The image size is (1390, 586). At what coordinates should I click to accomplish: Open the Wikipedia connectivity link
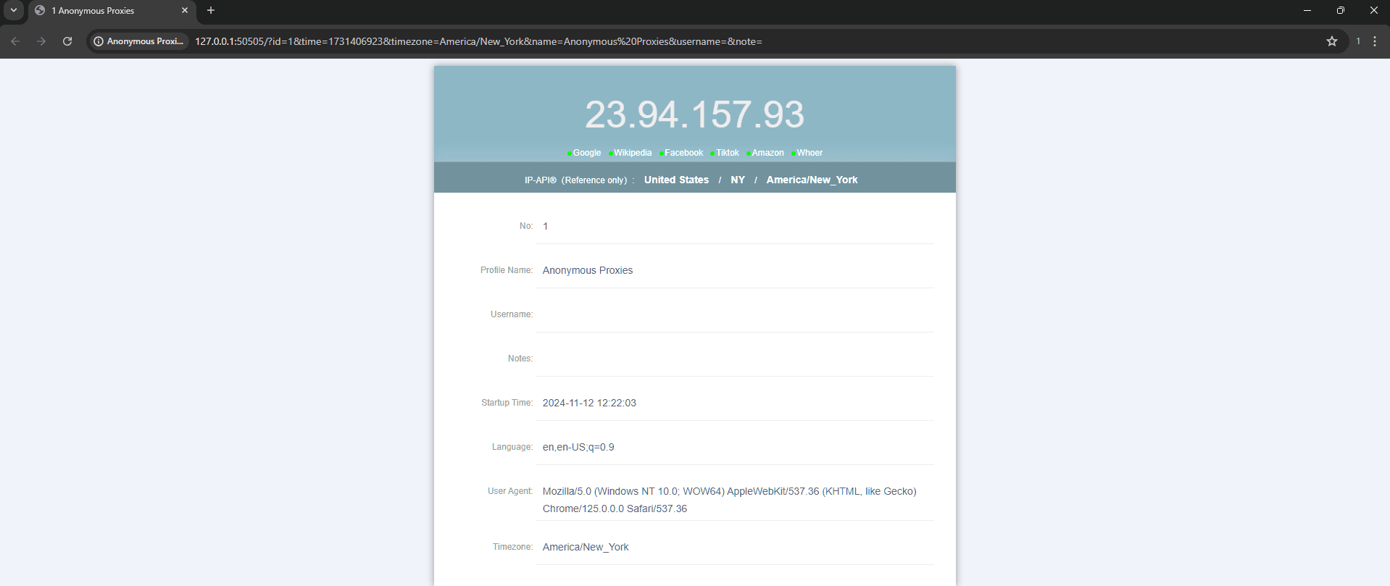point(633,153)
